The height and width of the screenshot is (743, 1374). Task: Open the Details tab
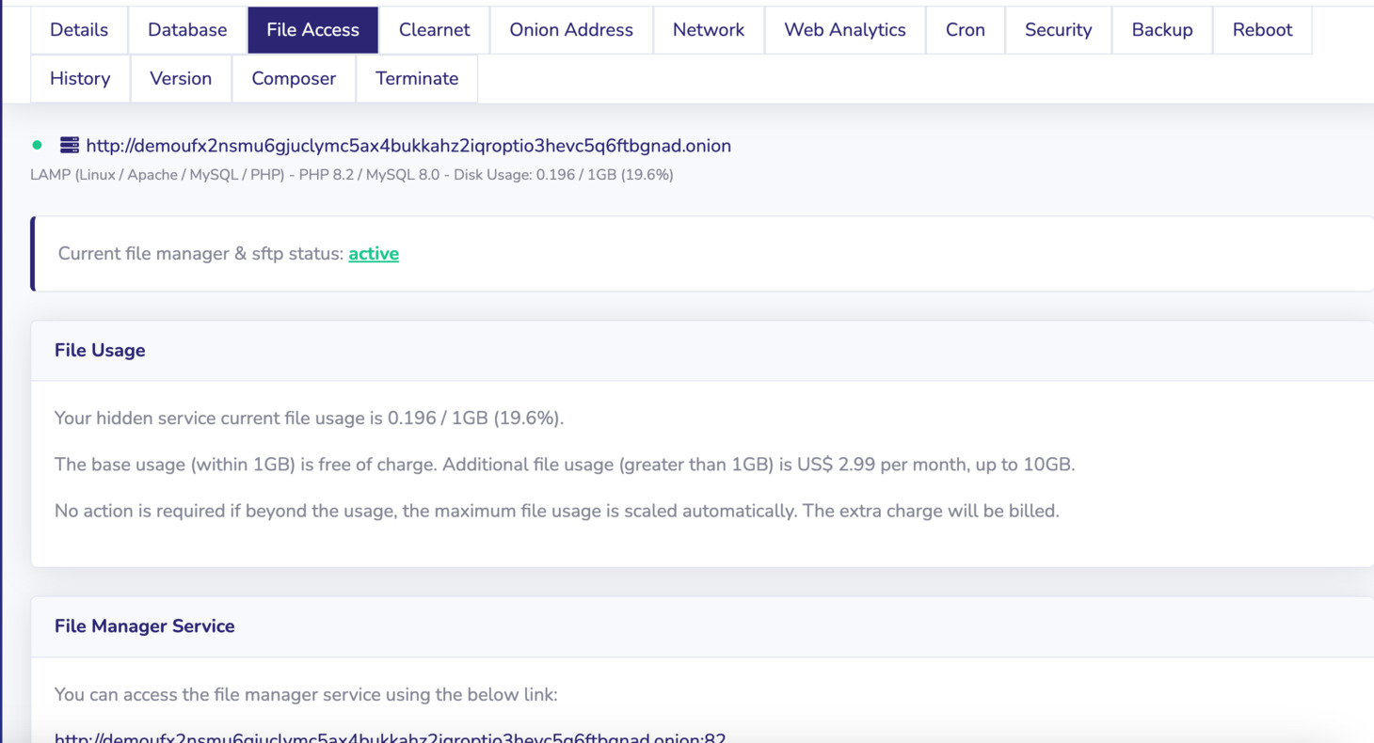tap(79, 30)
